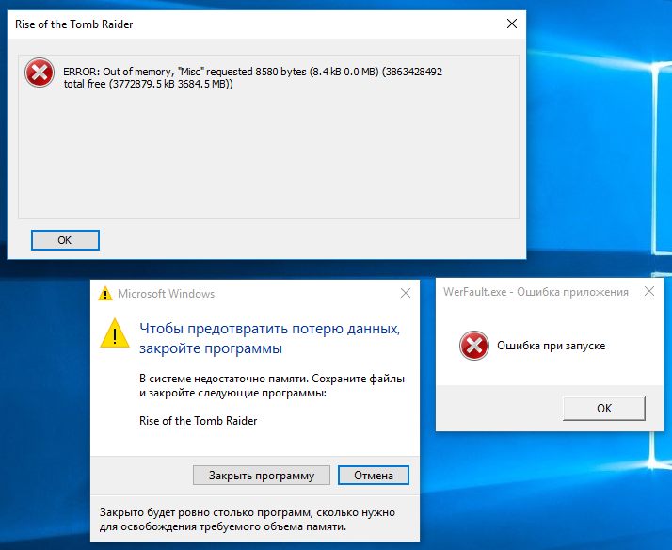
Task: Click the Microsoft Windows dialog title text
Action: pos(166,294)
